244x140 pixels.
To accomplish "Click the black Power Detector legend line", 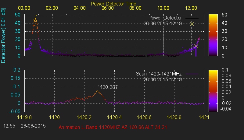I will click(x=192, y=18).
